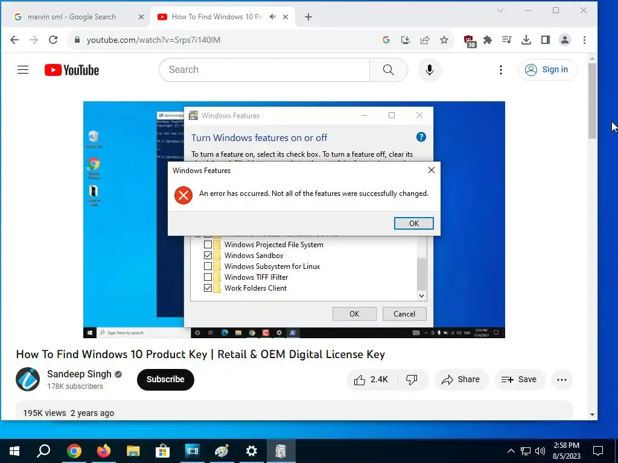Screen dimensions: 618x463
Task: Select the How To Find Windows 10 tab
Action: 217,16
